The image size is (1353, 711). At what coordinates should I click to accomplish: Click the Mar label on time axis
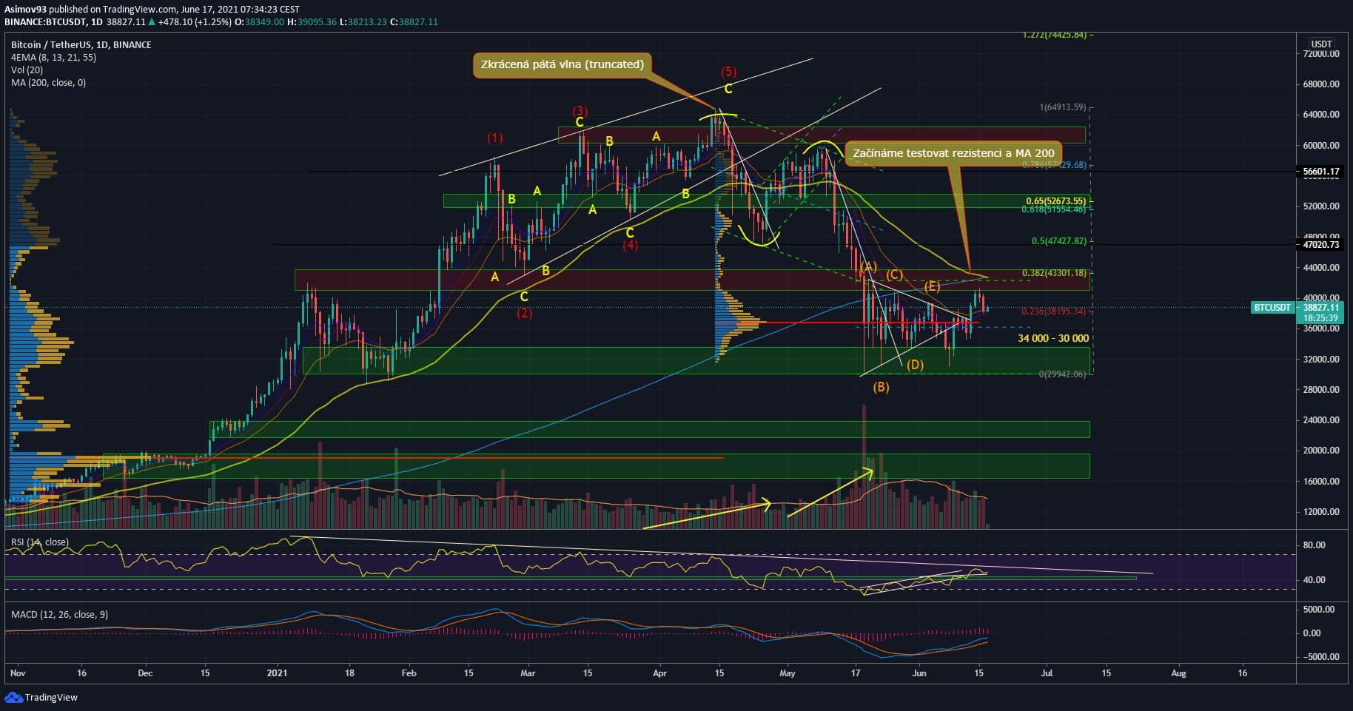pyautogui.click(x=528, y=673)
